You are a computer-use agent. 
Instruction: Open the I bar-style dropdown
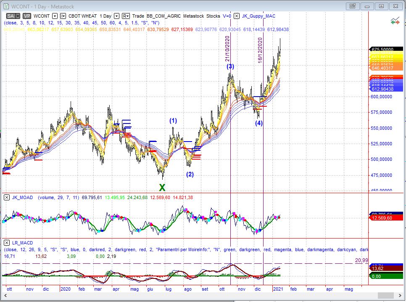(x=63, y=16)
